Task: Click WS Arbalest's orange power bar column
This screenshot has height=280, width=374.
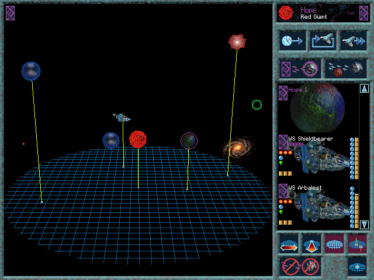Action: click(x=357, y=211)
